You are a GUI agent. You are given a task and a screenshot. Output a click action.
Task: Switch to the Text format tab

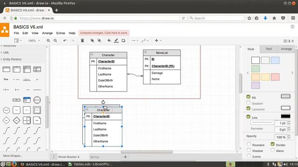pos(269,49)
